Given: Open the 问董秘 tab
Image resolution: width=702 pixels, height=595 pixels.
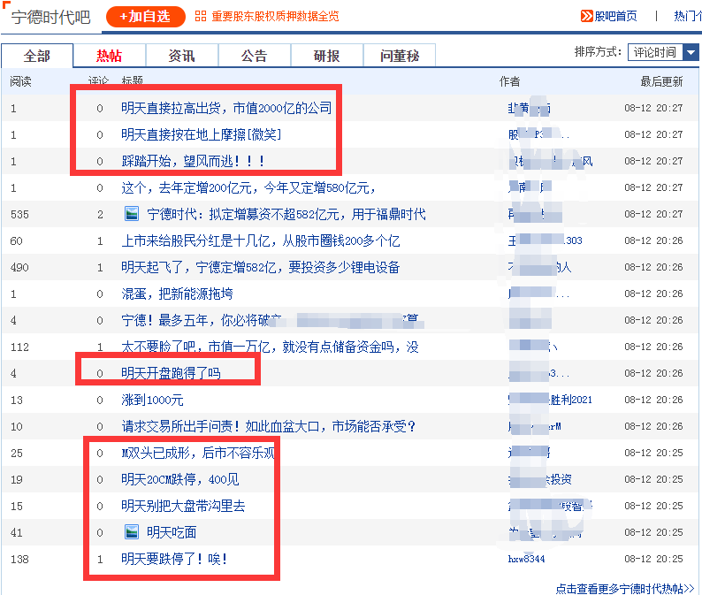Looking at the screenshot, I should (x=400, y=56).
